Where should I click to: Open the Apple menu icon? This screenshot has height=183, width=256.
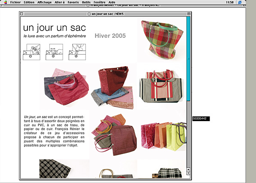(6, 2)
